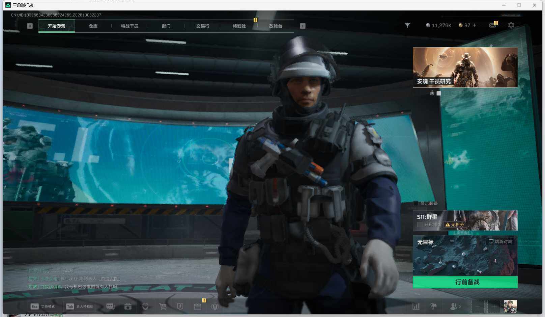Click the Esc 切换模式 button

point(43,306)
